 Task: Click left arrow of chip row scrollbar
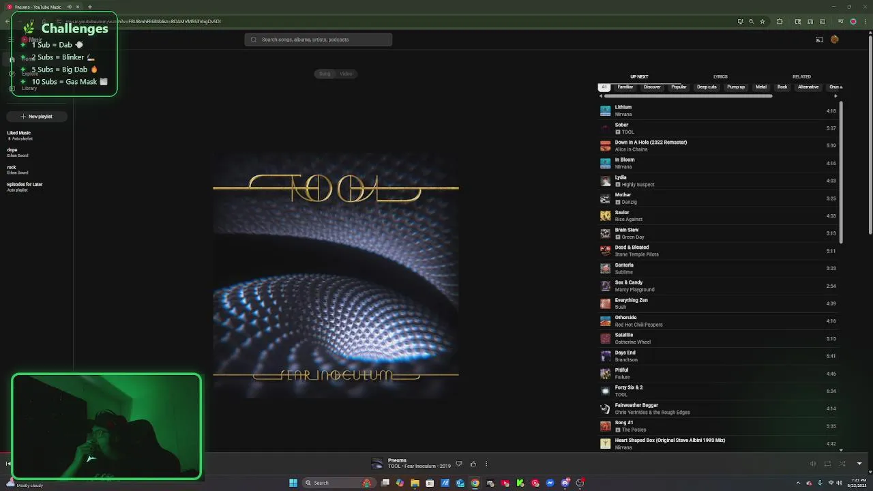(x=601, y=96)
